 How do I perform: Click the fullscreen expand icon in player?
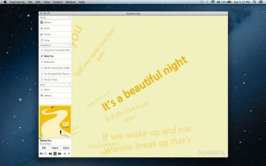(69, 154)
